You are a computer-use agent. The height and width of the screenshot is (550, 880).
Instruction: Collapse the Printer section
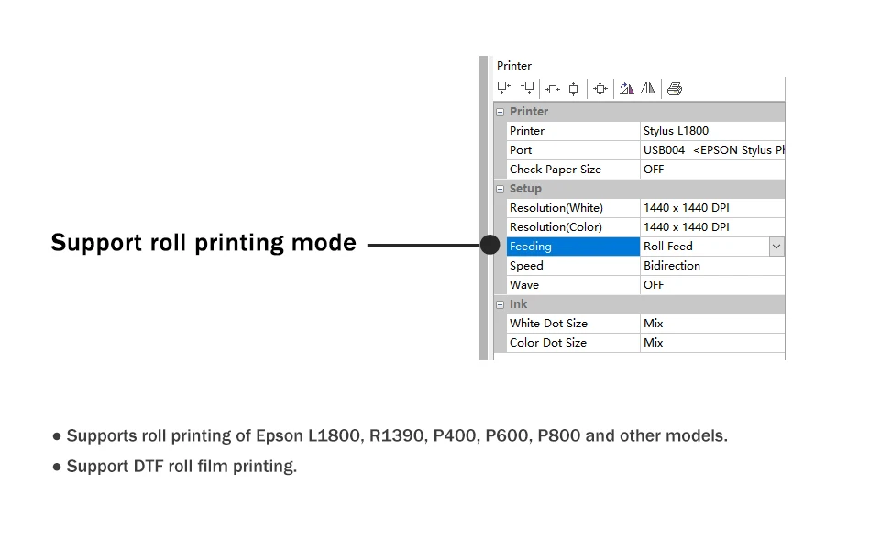coord(500,112)
